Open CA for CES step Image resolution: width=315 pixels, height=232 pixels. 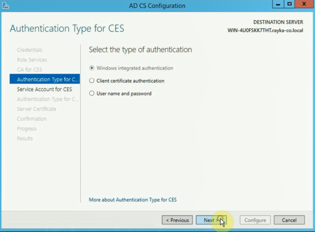click(29, 70)
